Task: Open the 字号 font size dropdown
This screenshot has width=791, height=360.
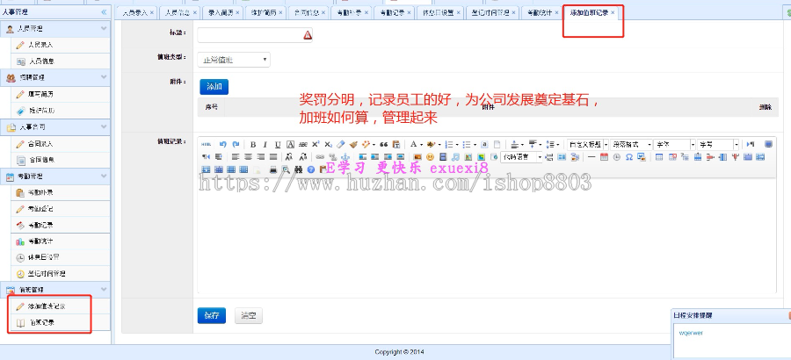Action: [x=718, y=144]
